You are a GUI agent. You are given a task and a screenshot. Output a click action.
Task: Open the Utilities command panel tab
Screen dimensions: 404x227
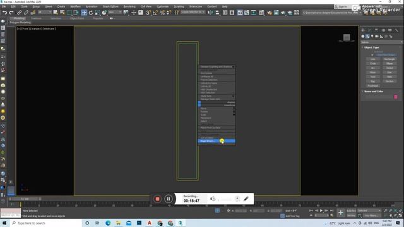tap(396, 30)
